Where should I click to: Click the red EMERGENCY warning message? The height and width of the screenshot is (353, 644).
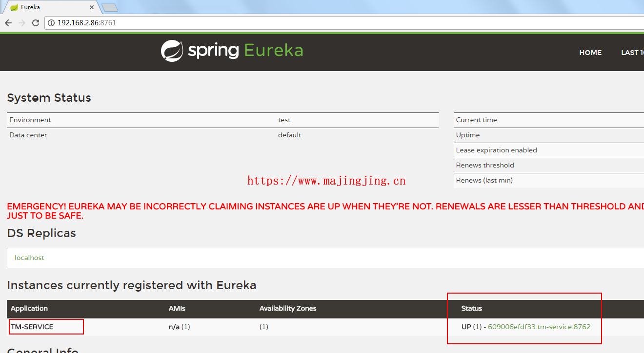[x=325, y=211]
